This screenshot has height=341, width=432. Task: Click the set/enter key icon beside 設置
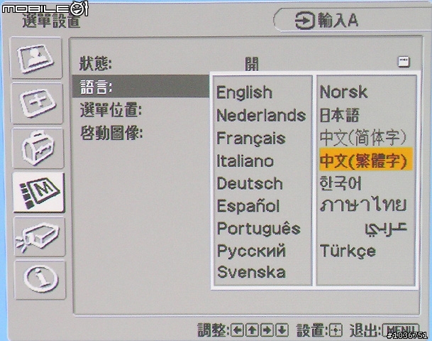336,330
